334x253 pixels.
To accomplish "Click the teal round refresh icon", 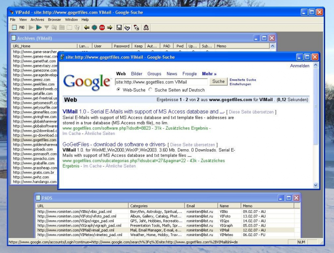I will (94, 28).
